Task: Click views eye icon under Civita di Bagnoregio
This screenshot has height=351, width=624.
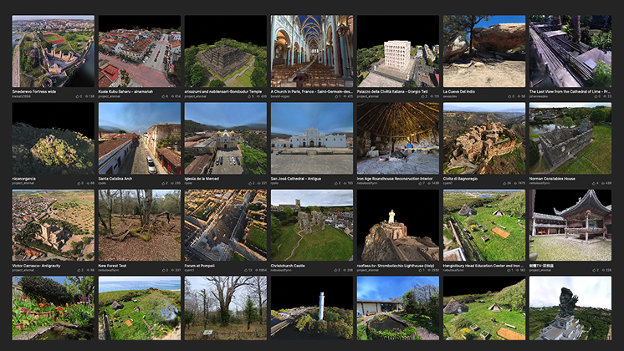Action: click(x=515, y=183)
